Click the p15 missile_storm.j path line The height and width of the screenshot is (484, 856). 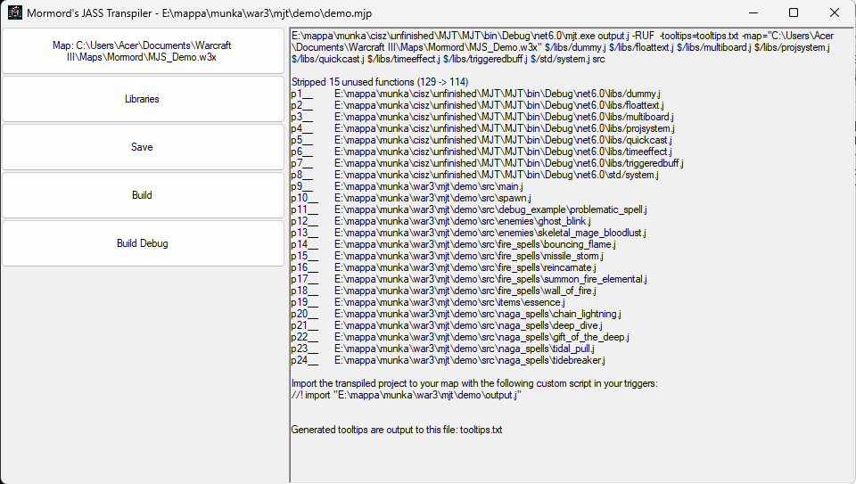[x=447, y=255]
